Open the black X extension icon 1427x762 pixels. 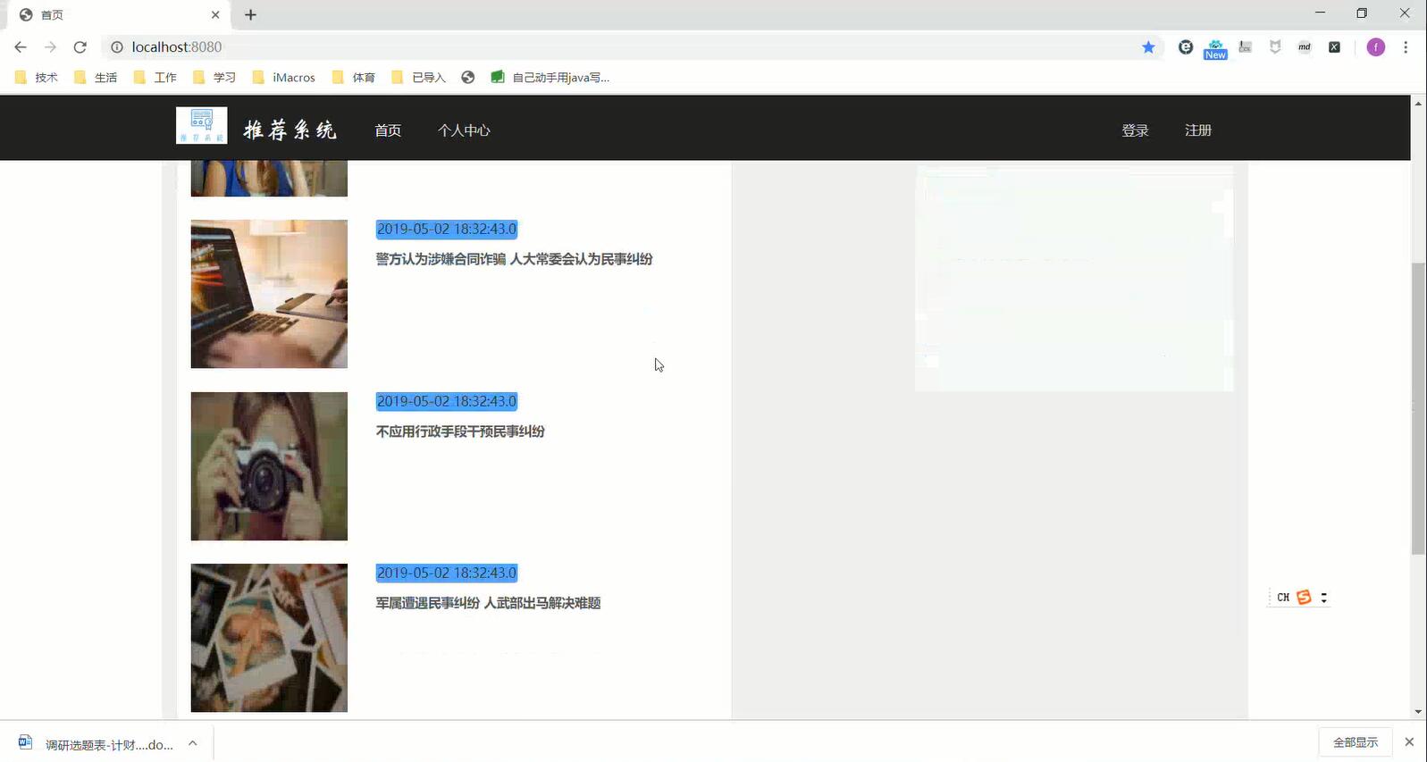[1334, 47]
